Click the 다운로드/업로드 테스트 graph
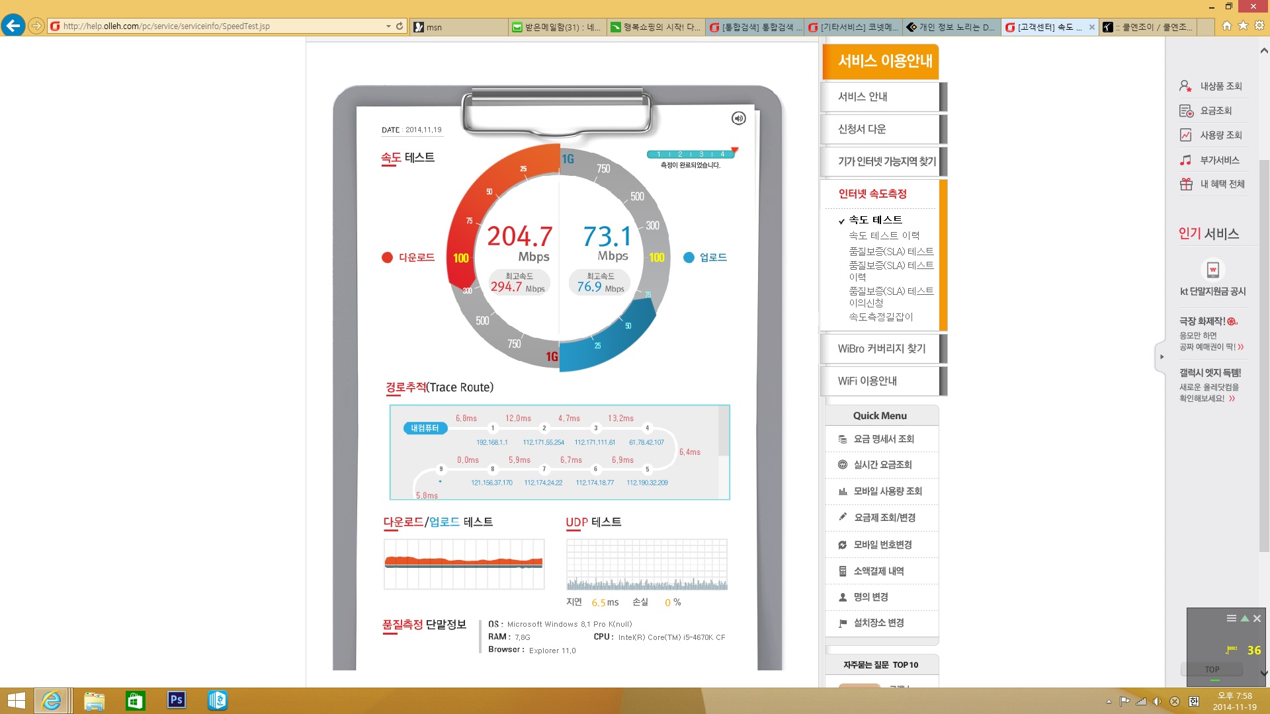 464,564
